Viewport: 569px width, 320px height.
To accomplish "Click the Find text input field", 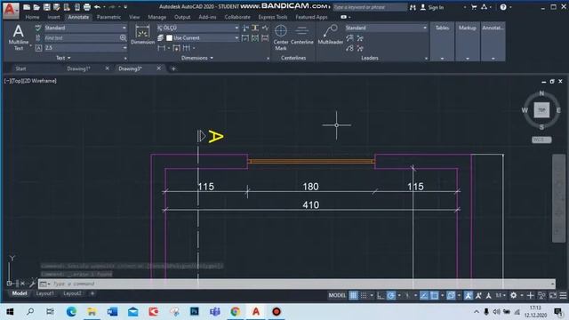I will [82, 37].
